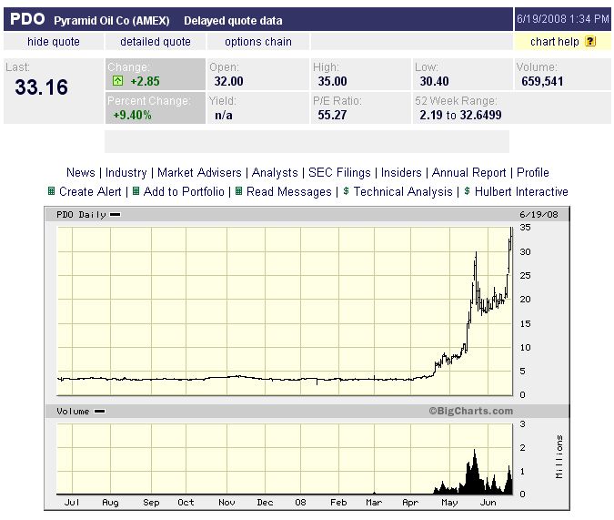Click the PDO ticker symbol in header

[x=27, y=19]
